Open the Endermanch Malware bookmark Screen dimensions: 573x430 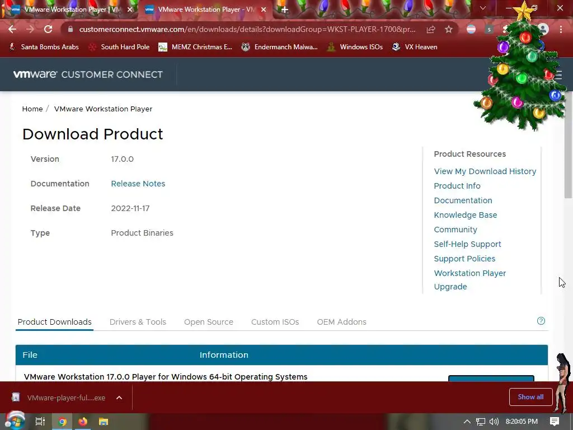coord(280,47)
